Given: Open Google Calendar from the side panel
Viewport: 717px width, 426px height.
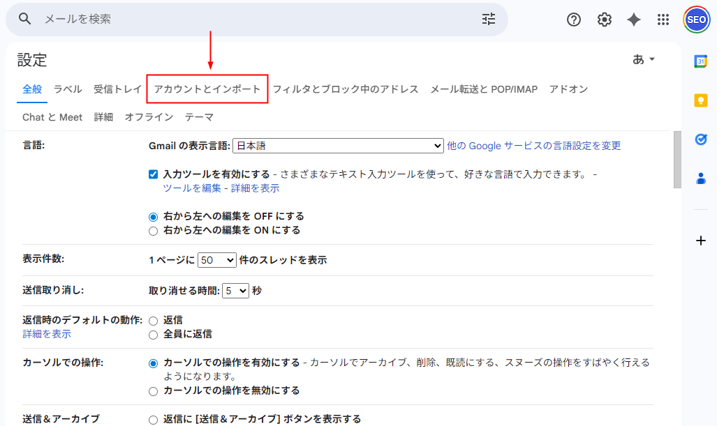Looking at the screenshot, I should 700,61.
